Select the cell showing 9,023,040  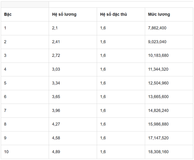169,42
